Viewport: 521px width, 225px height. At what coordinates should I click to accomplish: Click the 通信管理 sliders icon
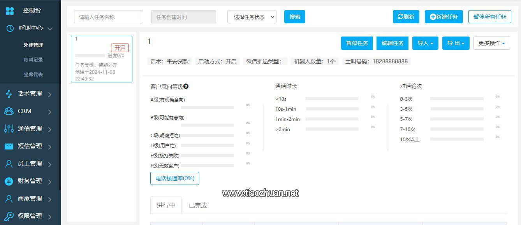tap(9, 129)
